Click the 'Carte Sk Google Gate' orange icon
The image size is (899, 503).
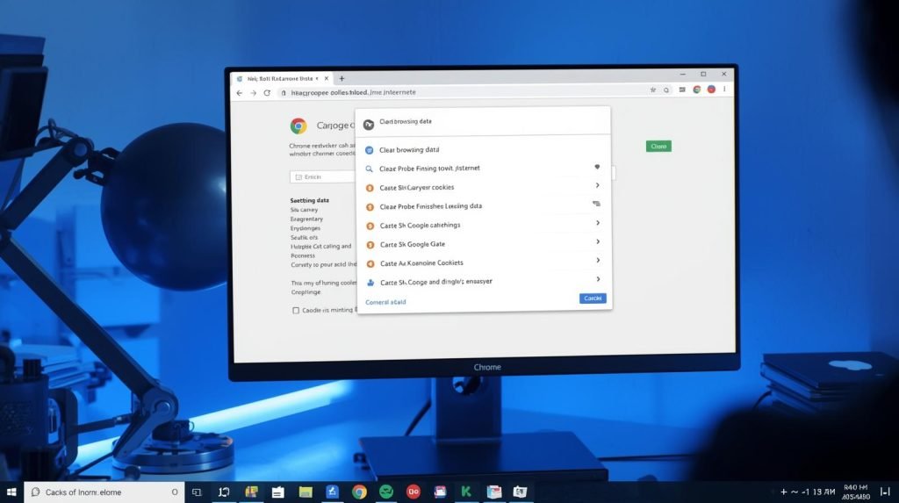370,245
